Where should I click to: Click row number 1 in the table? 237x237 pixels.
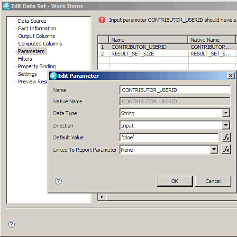point(102,47)
